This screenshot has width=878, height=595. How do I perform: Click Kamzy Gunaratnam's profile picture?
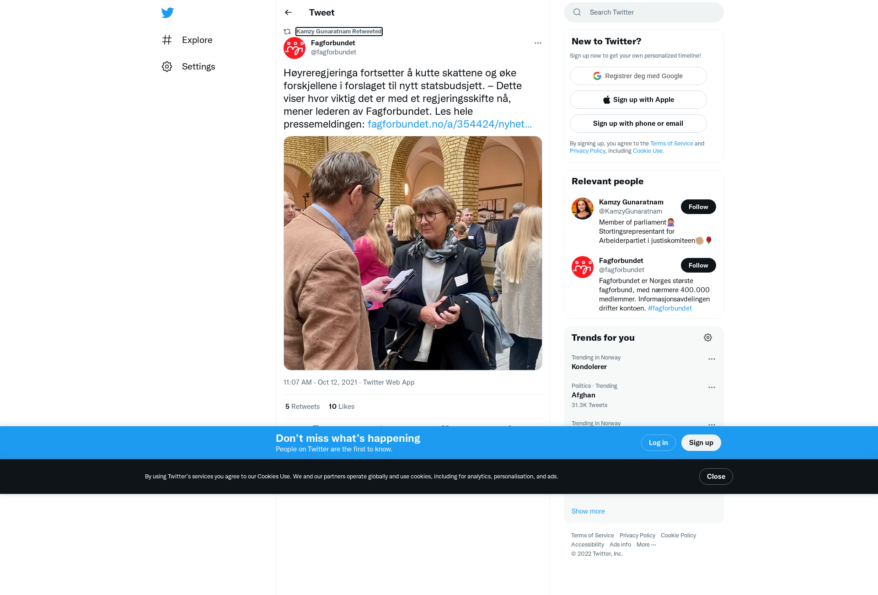583,209
